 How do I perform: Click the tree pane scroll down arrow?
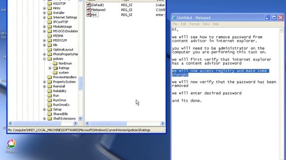click(x=80, y=119)
